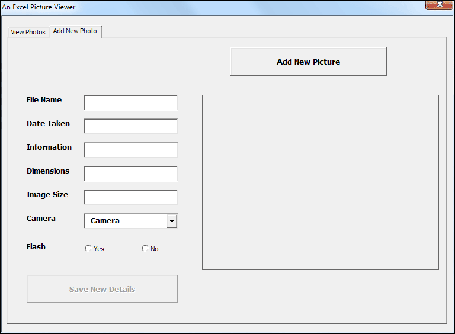The width and height of the screenshot is (455, 334).
Task: Click the Date Taken label
Action: coord(48,124)
